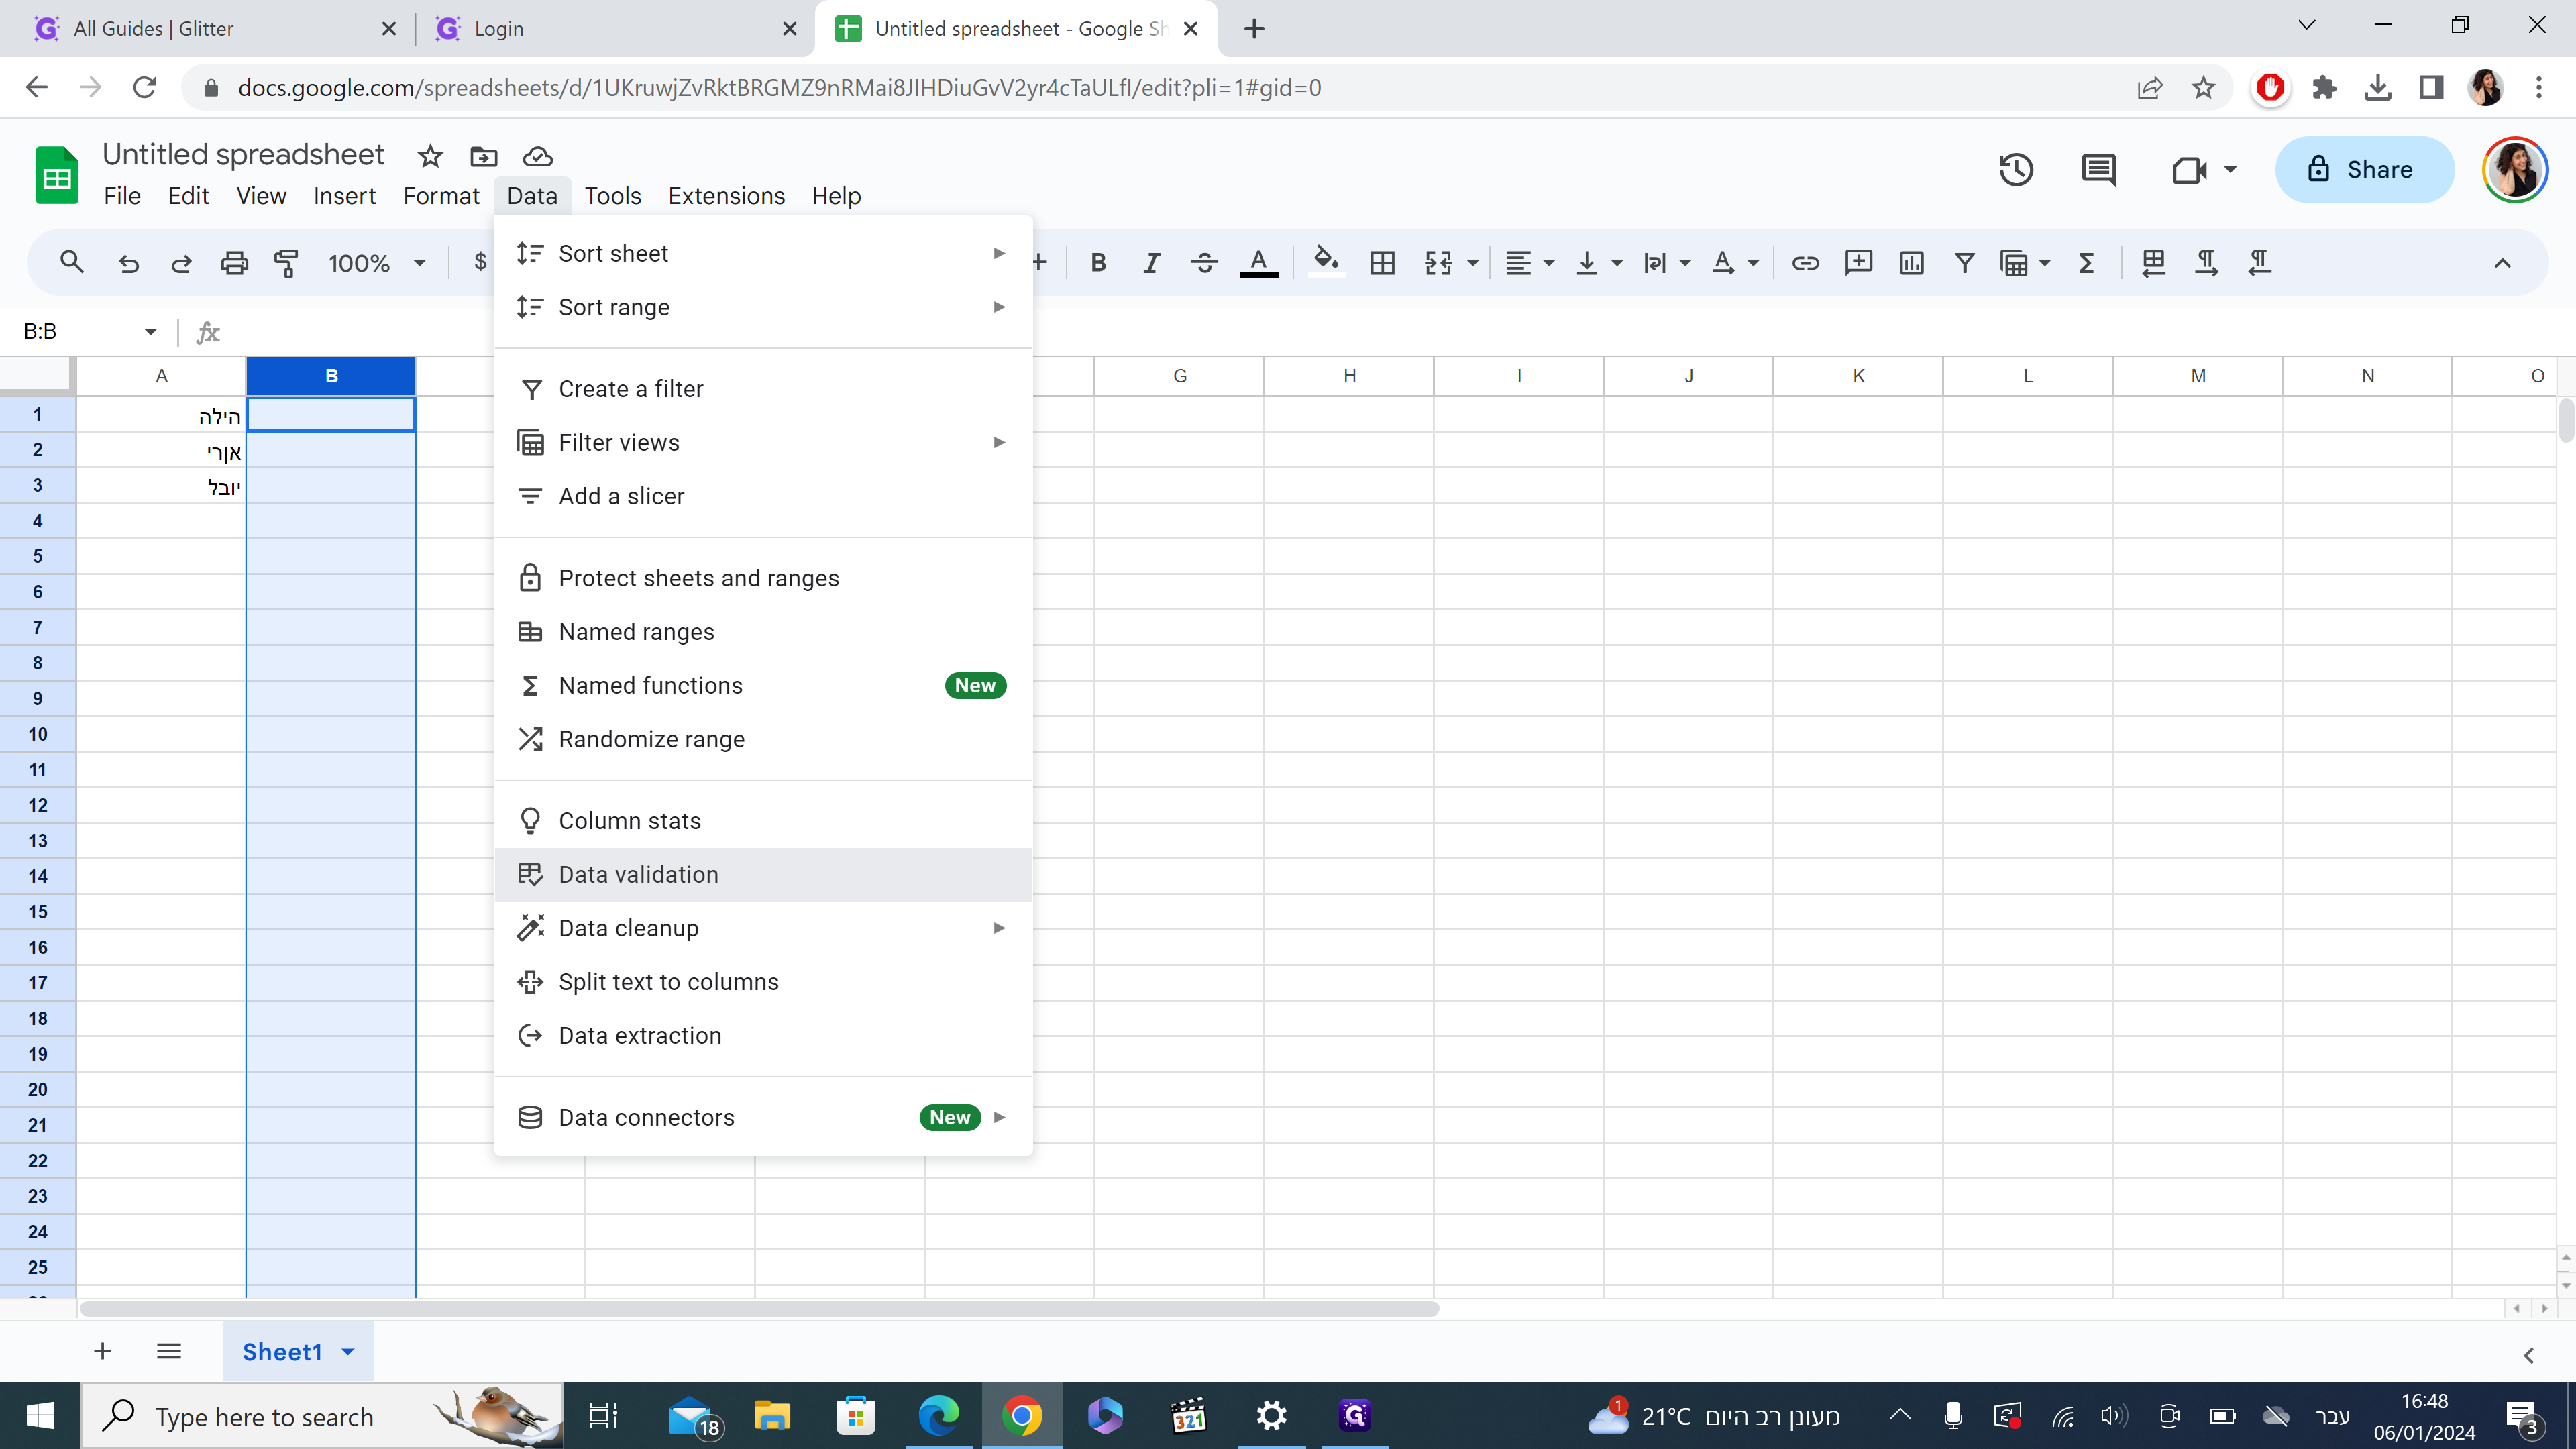Image resolution: width=2576 pixels, height=1449 pixels.
Task: Open the text color picker
Action: pos(1259,263)
